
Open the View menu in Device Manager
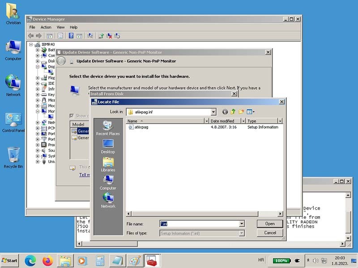coord(60,27)
